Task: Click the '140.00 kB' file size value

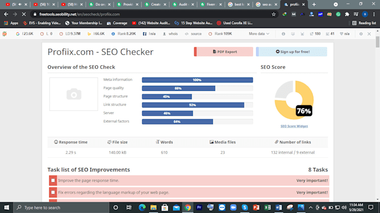Action: click(x=117, y=152)
